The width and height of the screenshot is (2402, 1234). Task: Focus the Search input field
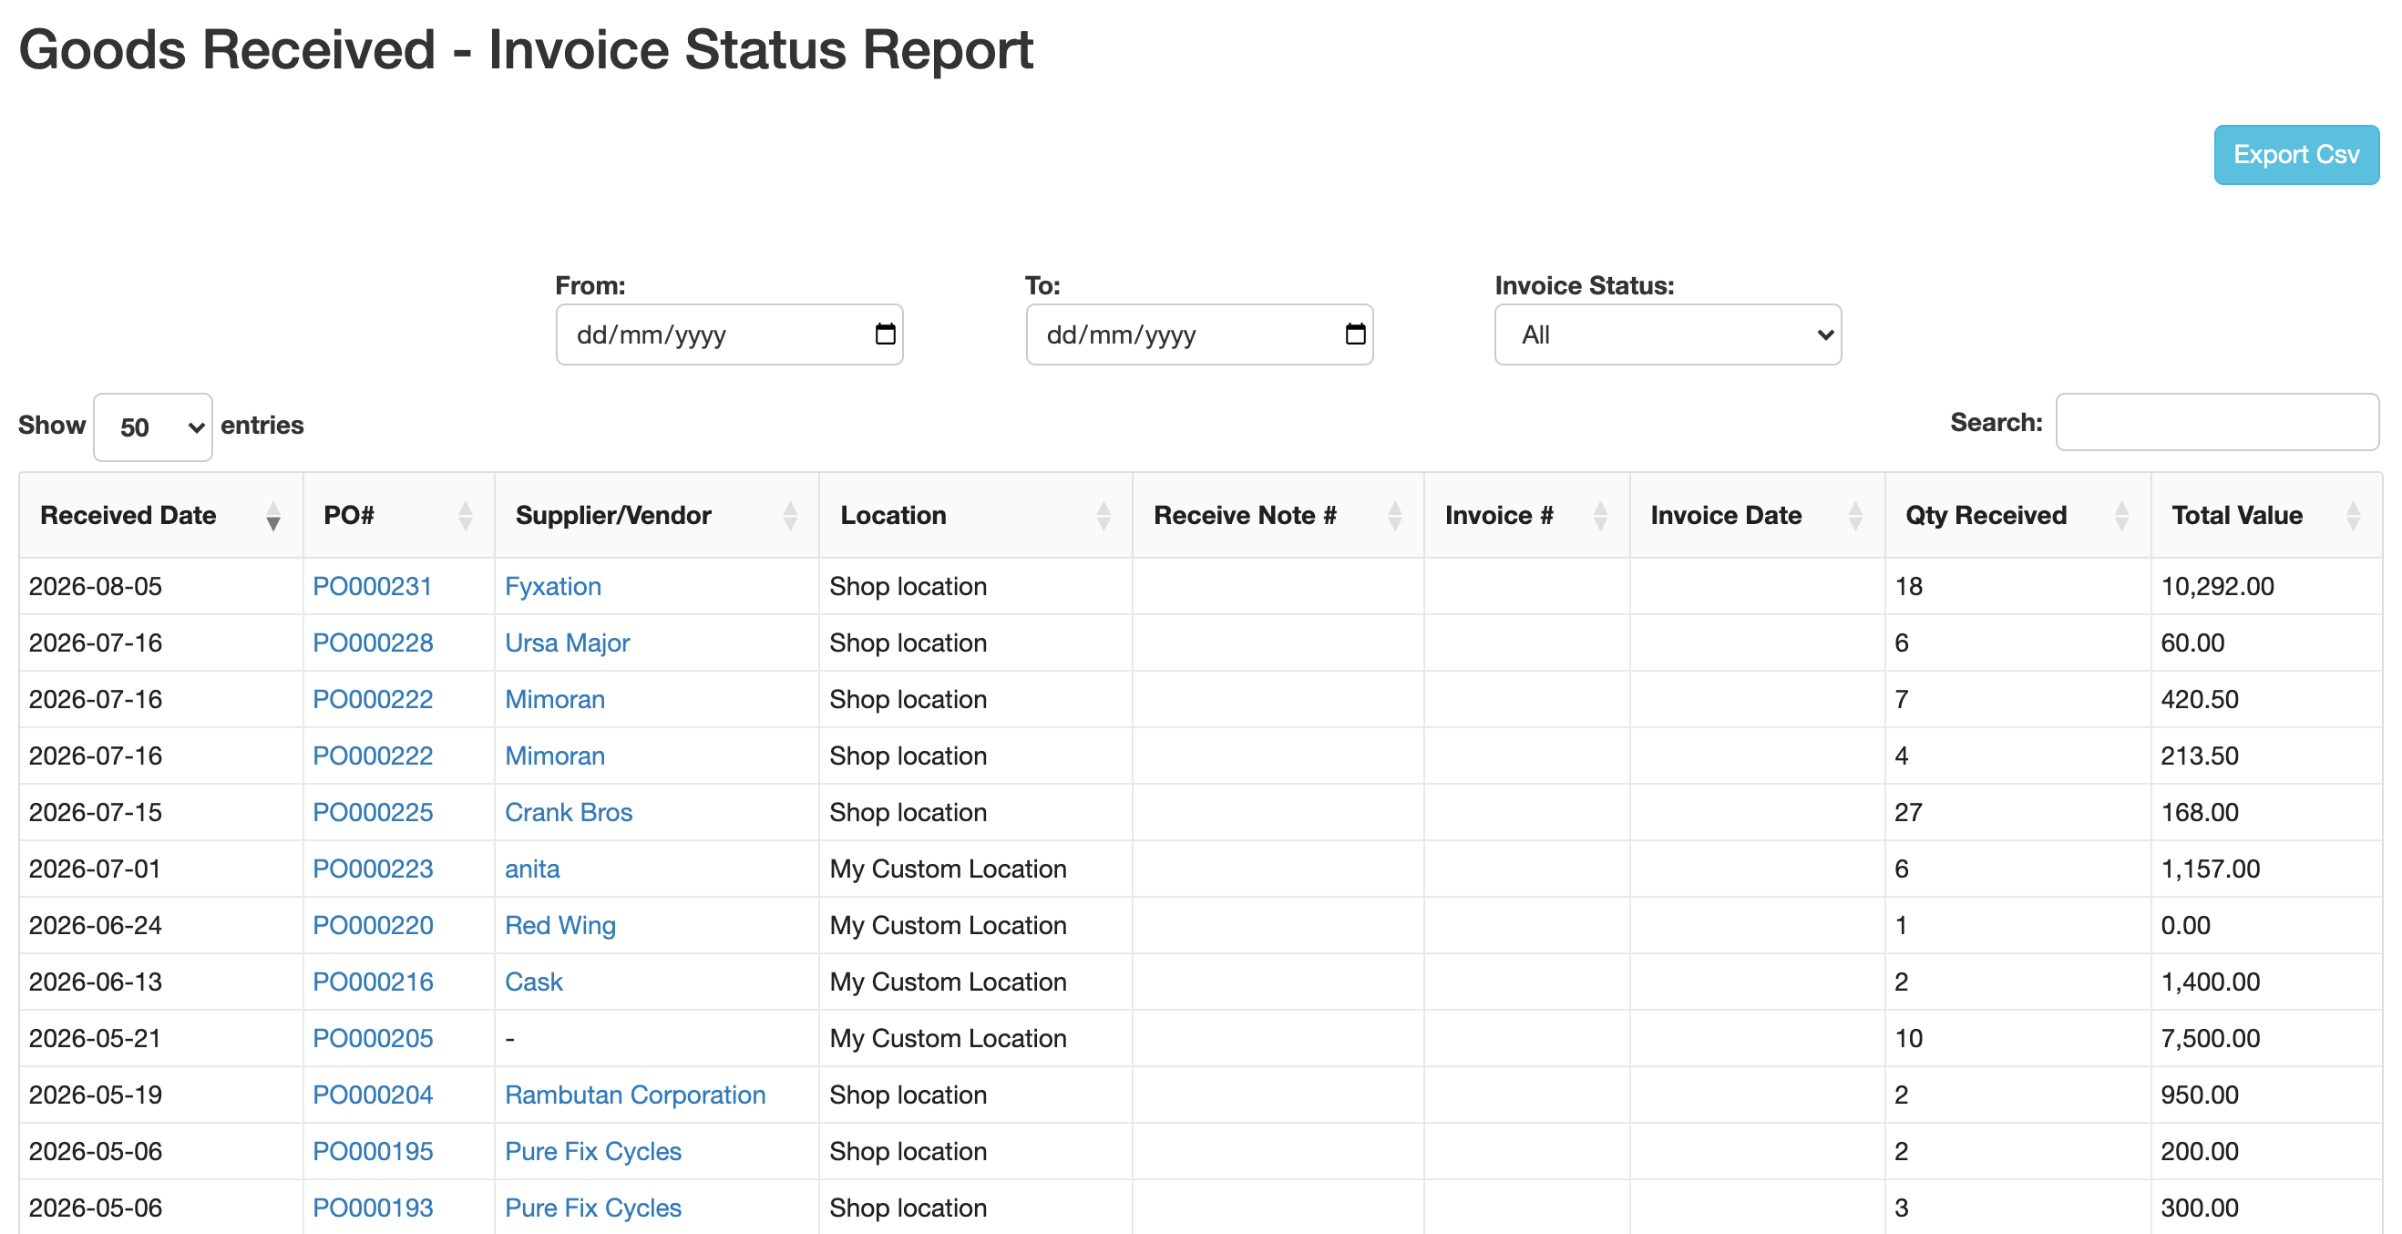pos(2216,423)
